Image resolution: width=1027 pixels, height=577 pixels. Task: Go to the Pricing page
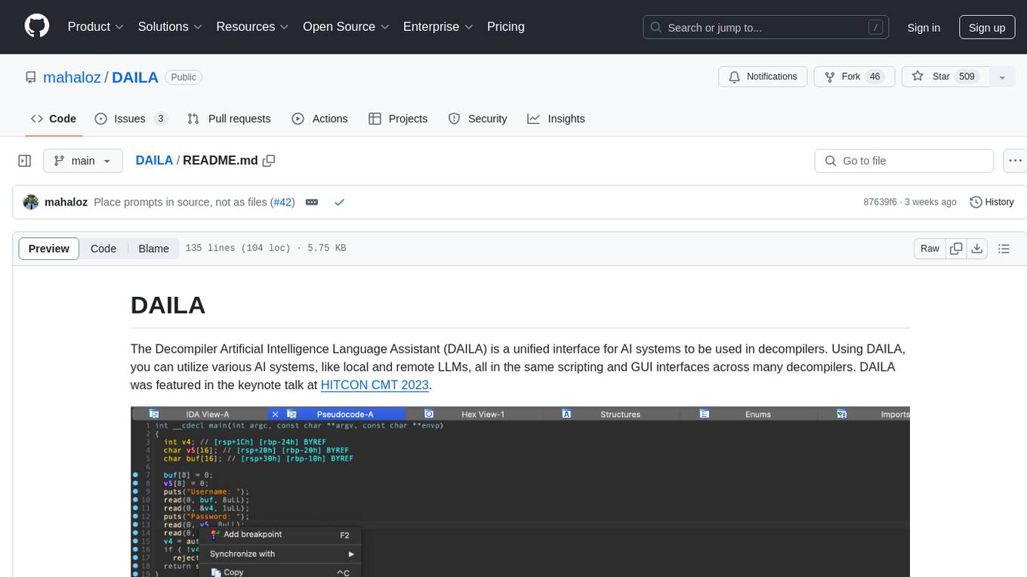(x=506, y=26)
